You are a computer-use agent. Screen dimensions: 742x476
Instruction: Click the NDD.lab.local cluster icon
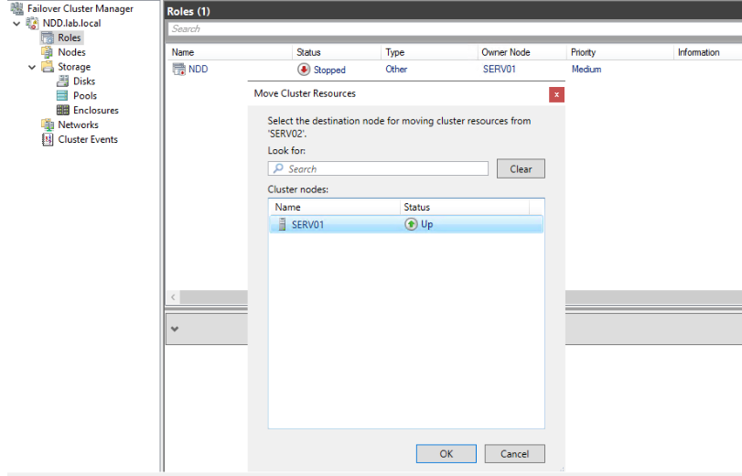tap(32, 23)
